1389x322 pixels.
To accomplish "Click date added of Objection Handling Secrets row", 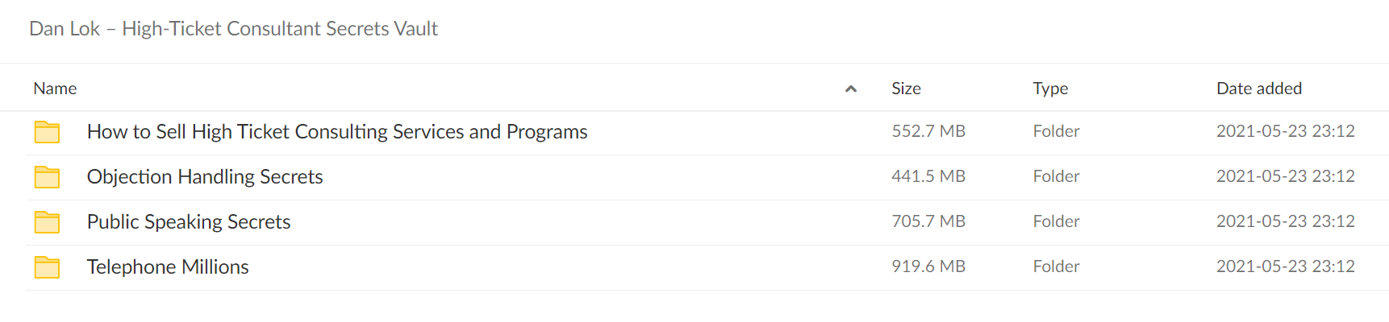I will click(x=1286, y=176).
